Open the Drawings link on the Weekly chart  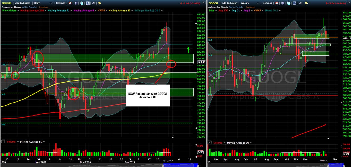[x=250, y=7]
